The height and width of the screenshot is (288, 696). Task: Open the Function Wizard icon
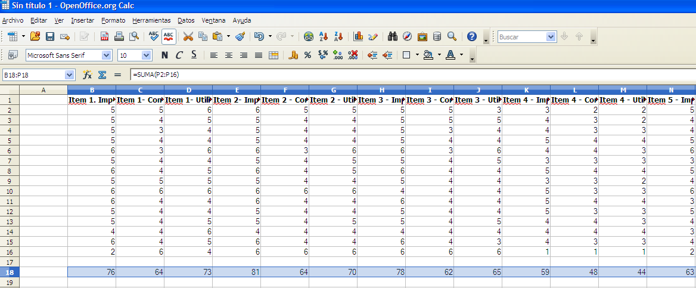tap(87, 75)
